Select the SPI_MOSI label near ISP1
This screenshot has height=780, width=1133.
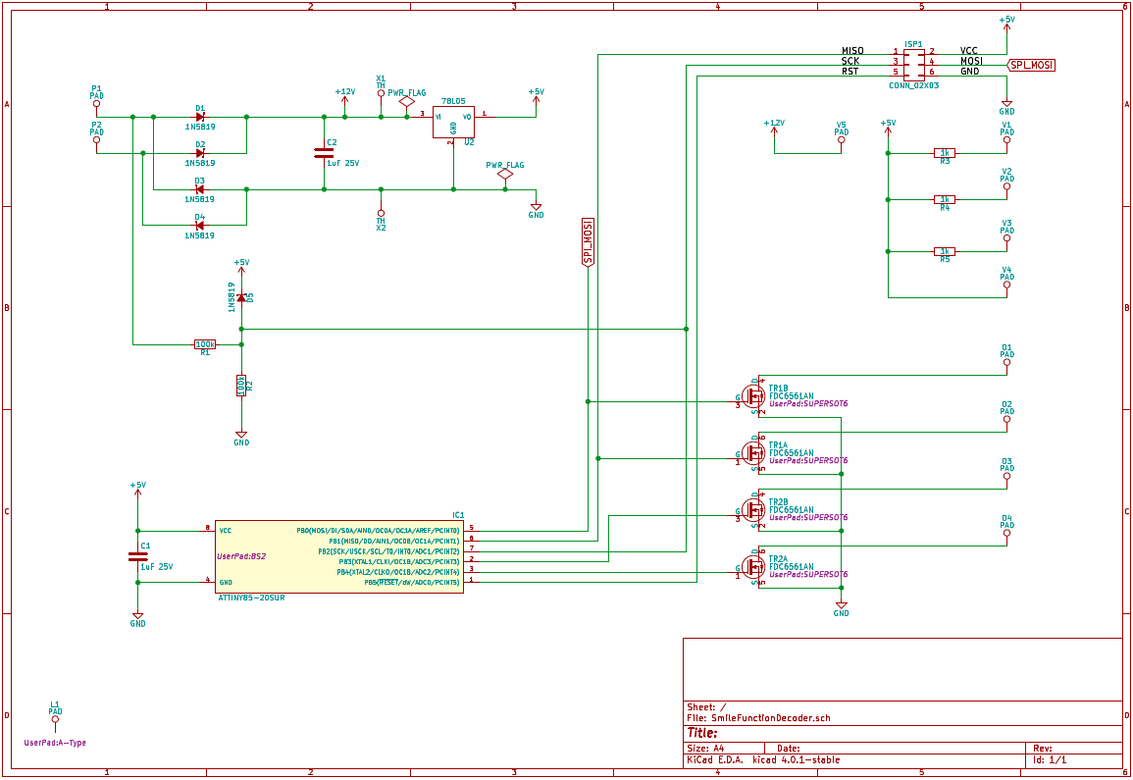[1031, 65]
